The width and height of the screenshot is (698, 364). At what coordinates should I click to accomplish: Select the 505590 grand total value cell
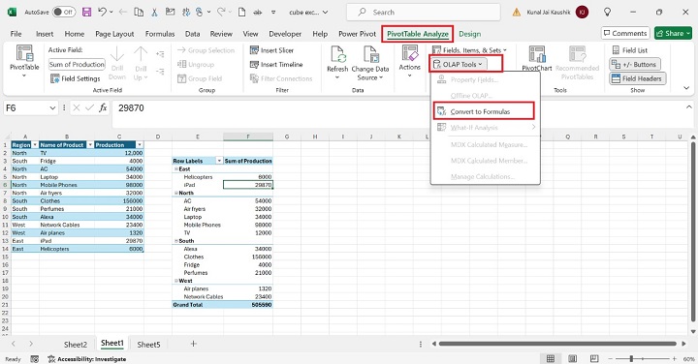[248, 305]
